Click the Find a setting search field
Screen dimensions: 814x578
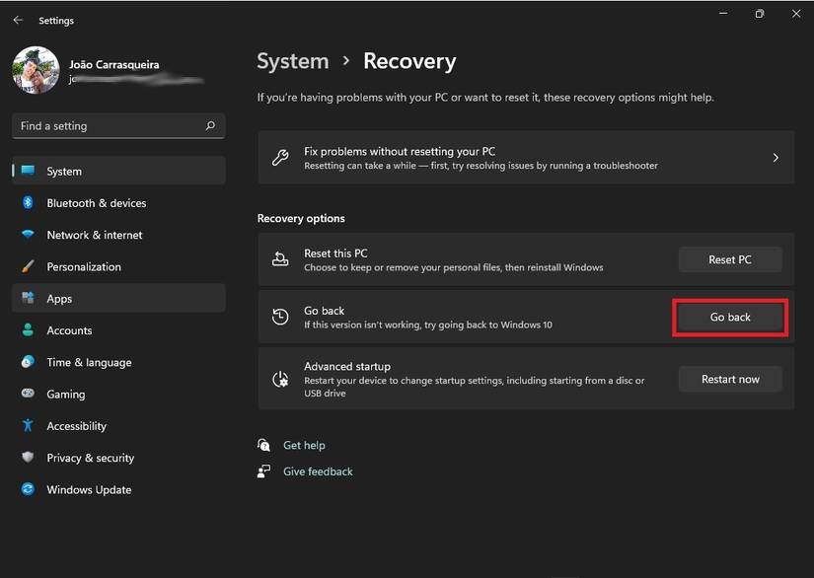[x=118, y=125]
